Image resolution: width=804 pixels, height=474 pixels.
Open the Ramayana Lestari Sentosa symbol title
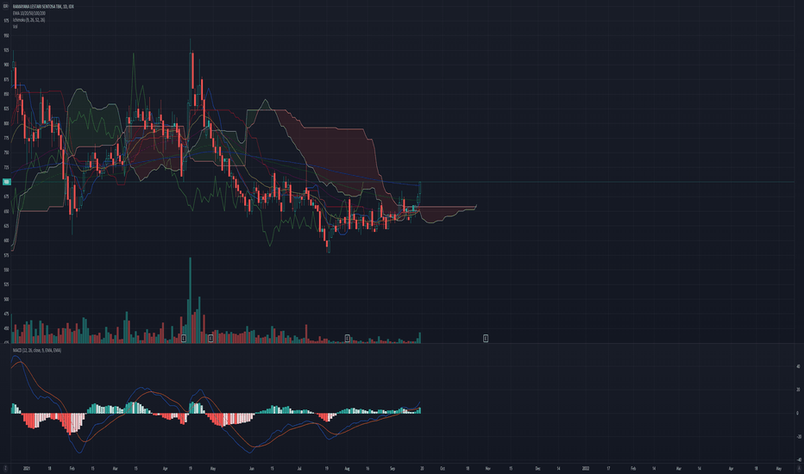point(43,6)
